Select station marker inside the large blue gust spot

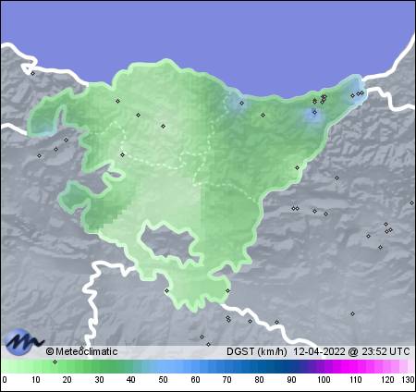point(314,113)
